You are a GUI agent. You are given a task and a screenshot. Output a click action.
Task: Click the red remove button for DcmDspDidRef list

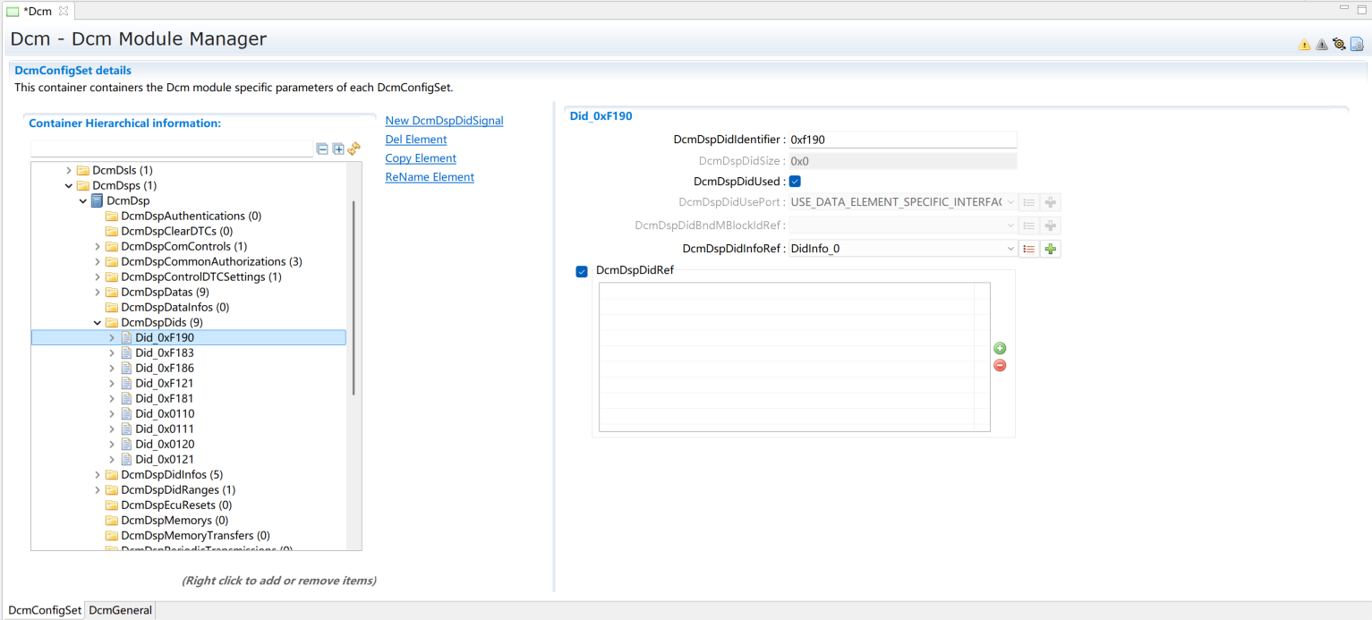point(1000,365)
